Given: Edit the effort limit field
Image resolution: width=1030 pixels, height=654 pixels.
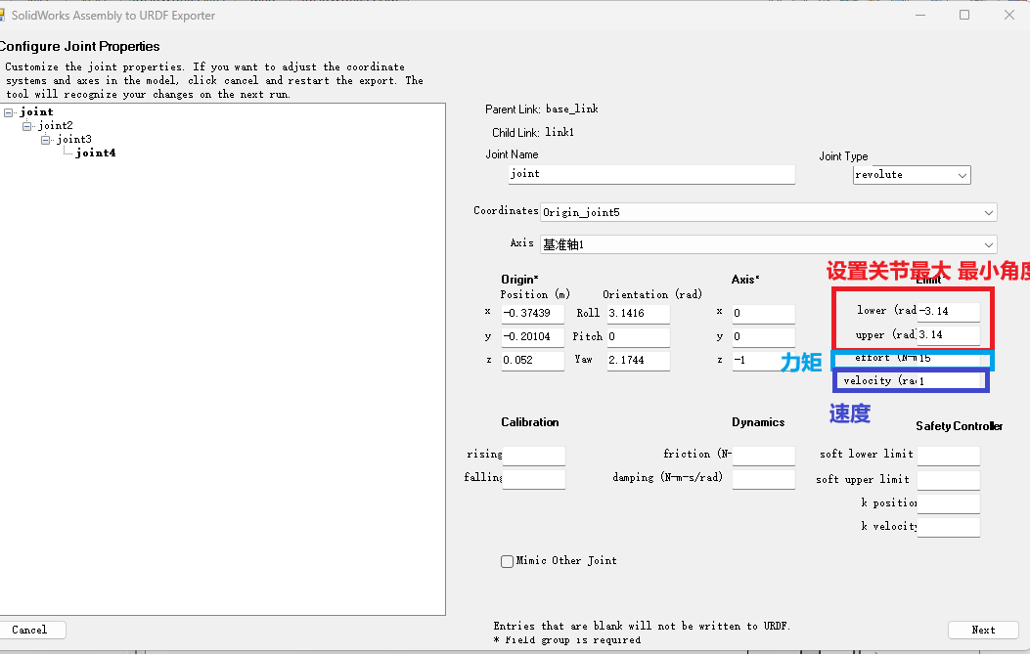Looking at the screenshot, I should (949, 359).
